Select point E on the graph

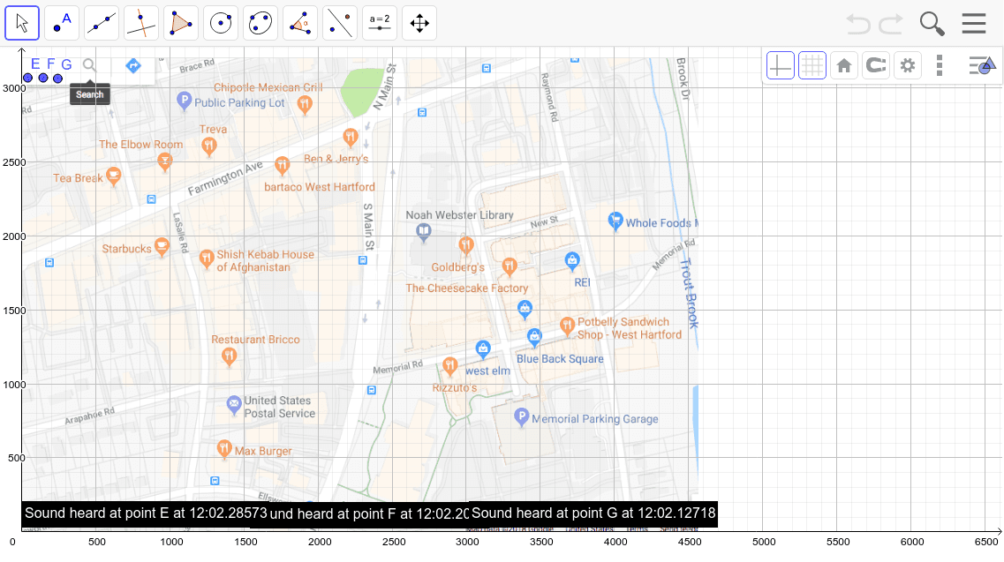(x=27, y=79)
